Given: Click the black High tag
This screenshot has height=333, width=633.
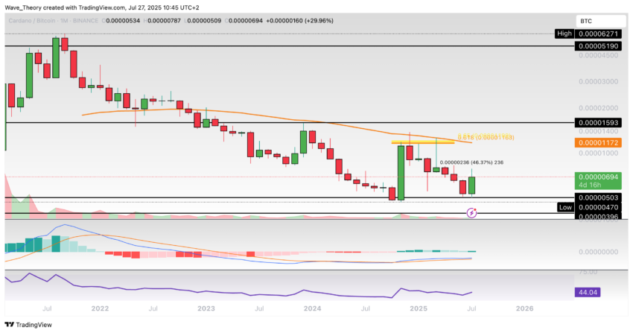Looking at the screenshot, I should pos(564,34).
